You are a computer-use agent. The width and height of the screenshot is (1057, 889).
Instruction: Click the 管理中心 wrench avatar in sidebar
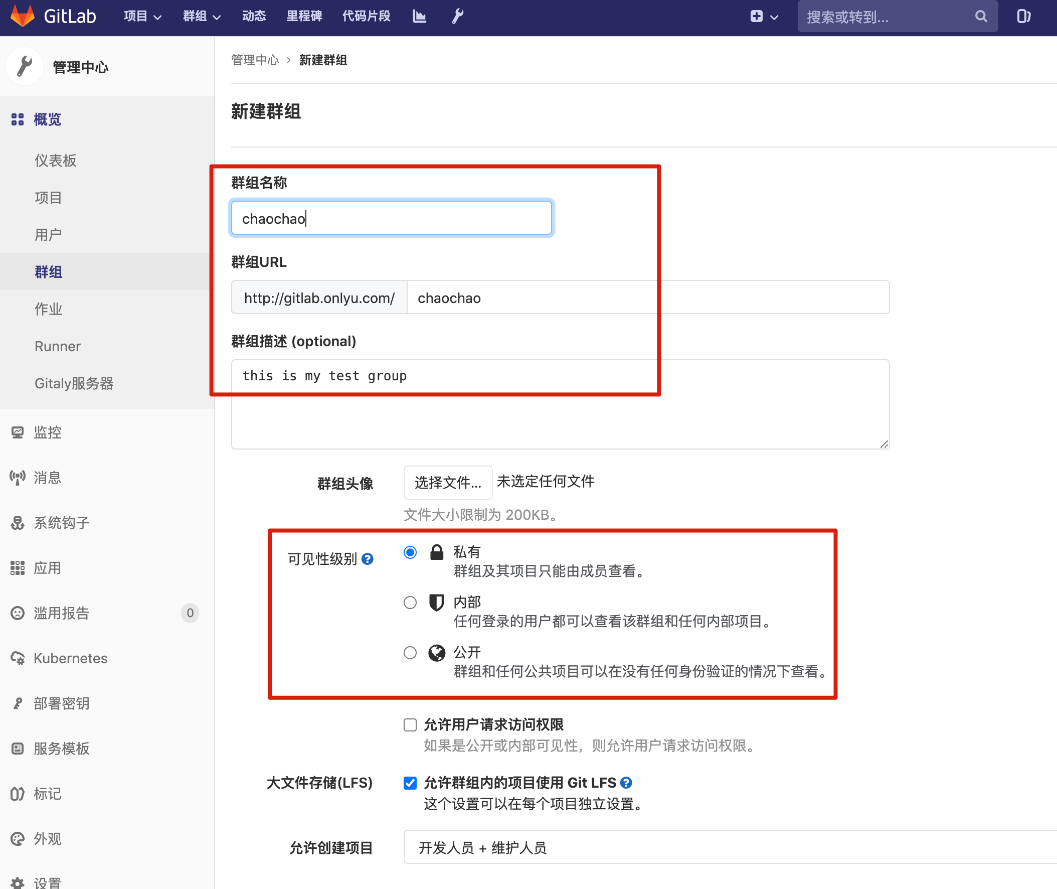click(x=24, y=67)
